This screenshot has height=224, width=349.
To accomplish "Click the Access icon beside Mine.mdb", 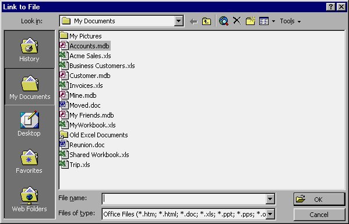I will 64,95.
